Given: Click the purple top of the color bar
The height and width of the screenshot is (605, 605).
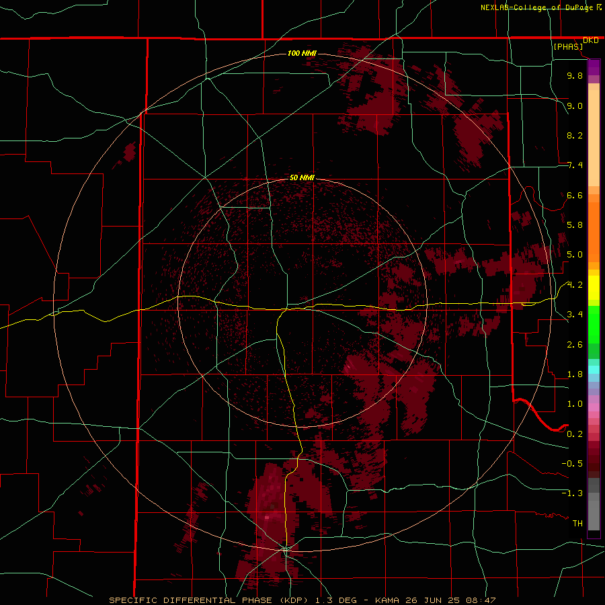Looking at the screenshot, I should pyautogui.click(x=594, y=68).
